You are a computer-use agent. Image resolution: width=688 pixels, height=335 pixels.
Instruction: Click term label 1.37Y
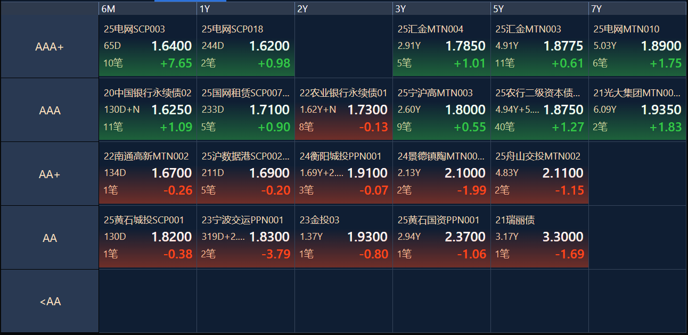pyautogui.click(x=311, y=237)
